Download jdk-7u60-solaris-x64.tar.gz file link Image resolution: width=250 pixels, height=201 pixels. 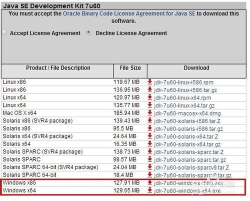(x=187, y=144)
